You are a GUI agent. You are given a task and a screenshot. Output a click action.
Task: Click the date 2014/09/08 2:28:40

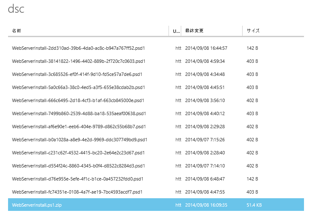(205, 153)
